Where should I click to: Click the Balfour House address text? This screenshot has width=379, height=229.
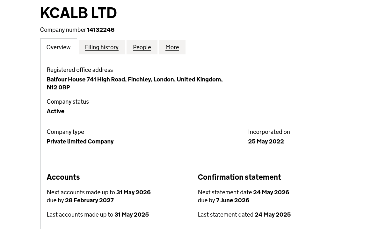(134, 80)
